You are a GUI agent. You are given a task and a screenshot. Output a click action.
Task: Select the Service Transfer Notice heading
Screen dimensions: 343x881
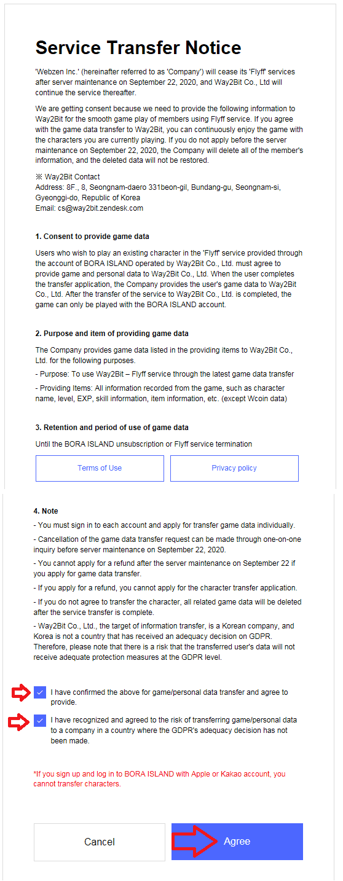point(138,48)
